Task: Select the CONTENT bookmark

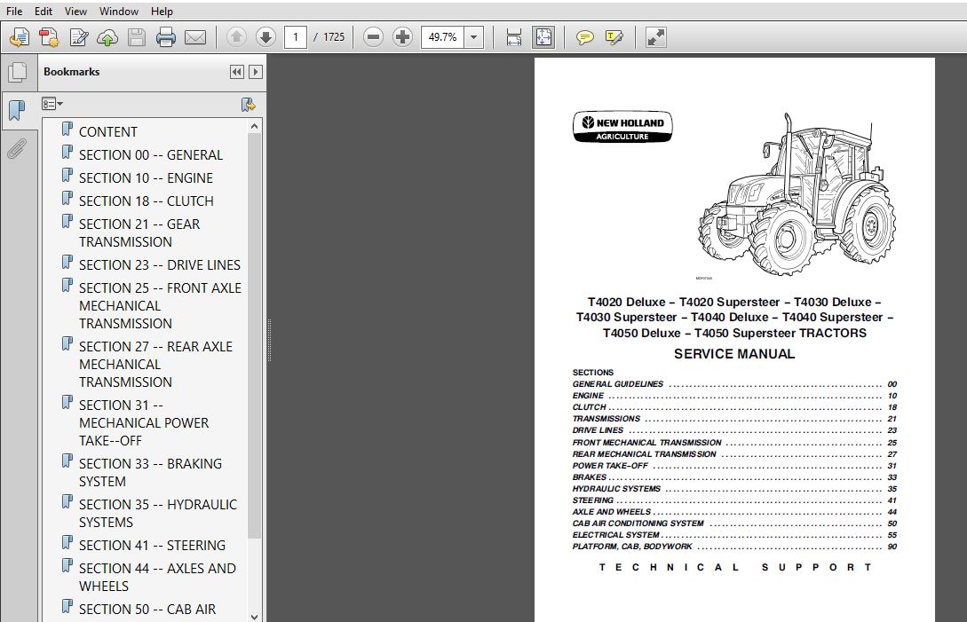Action: coord(108,132)
